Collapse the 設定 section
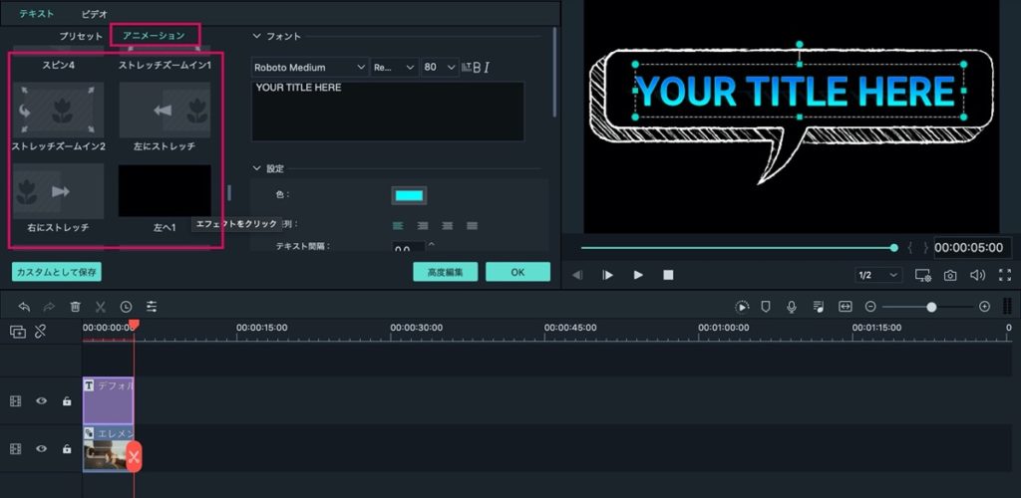The height and width of the screenshot is (498, 1021). (x=256, y=168)
